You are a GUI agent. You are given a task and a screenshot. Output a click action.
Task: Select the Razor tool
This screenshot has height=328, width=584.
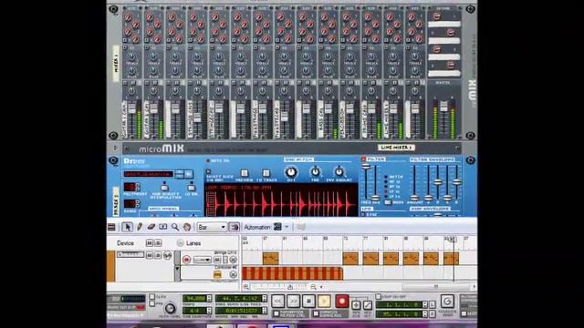coord(162,227)
